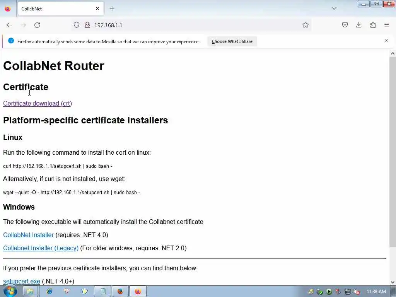
Task: Open the tracking protection shield icon
Action: click(77, 25)
